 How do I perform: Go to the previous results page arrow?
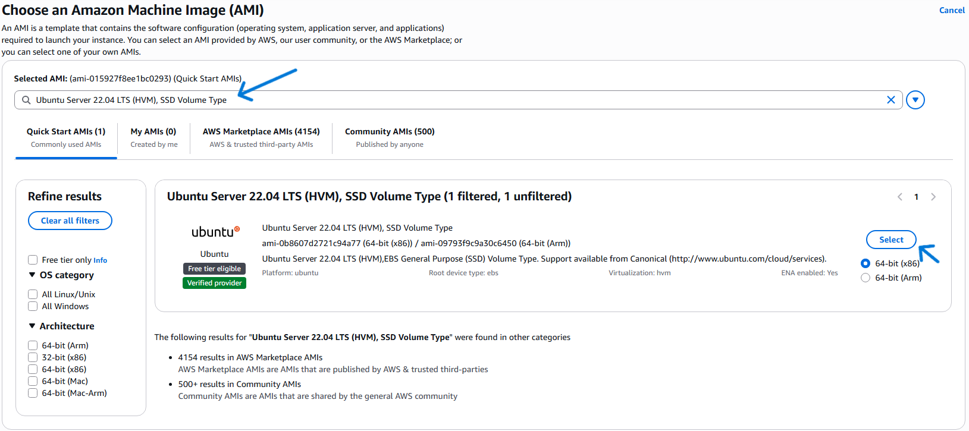point(899,197)
